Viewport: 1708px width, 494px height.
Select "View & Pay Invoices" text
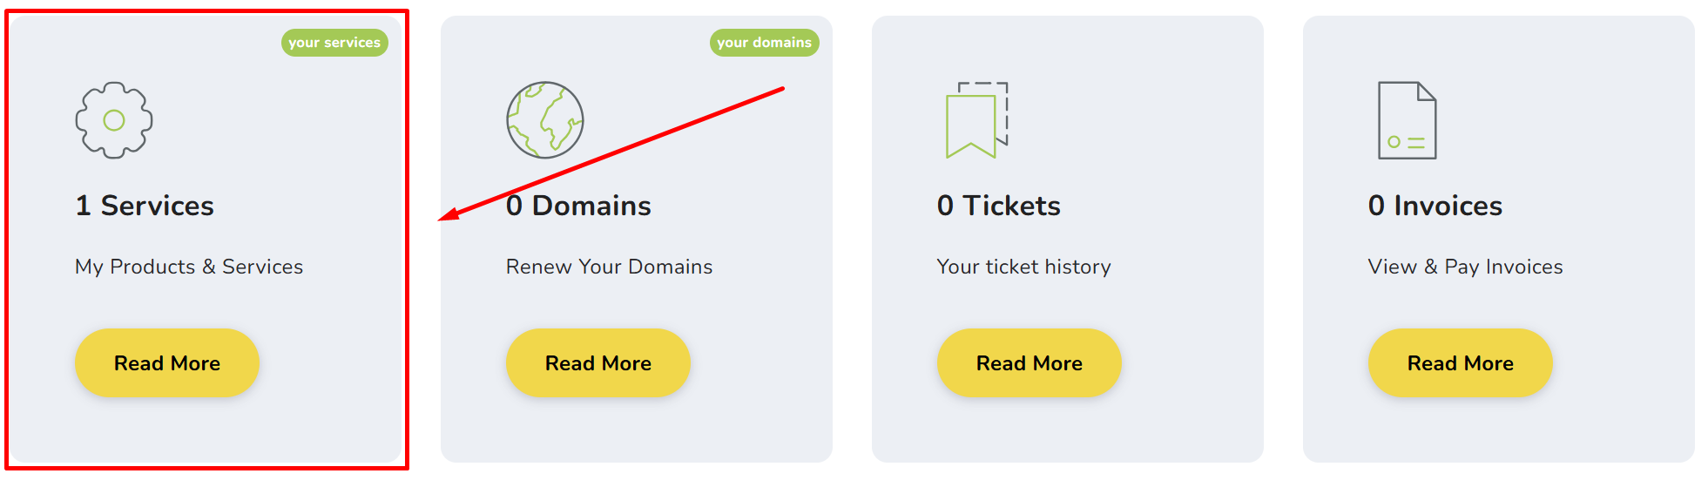point(1465,267)
